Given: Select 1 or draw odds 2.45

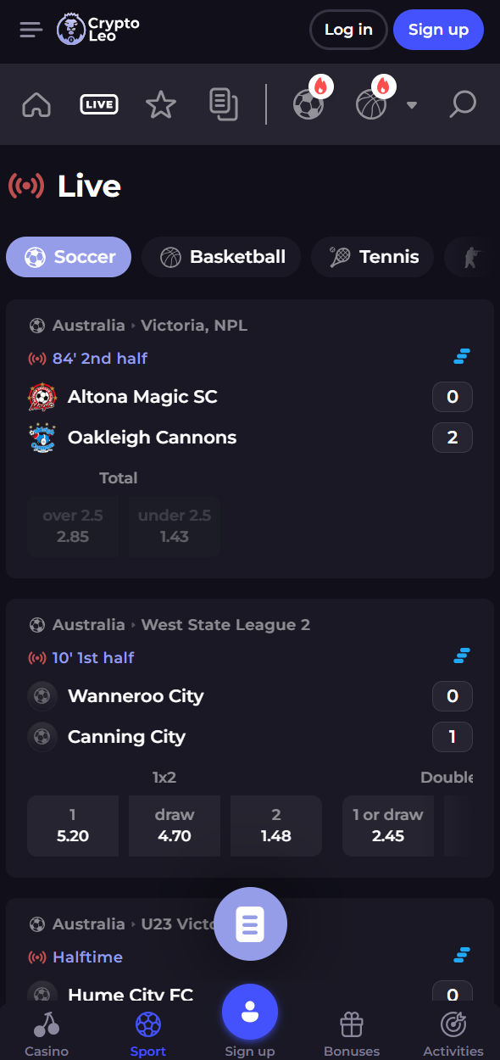Looking at the screenshot, I should click(388, 826).
